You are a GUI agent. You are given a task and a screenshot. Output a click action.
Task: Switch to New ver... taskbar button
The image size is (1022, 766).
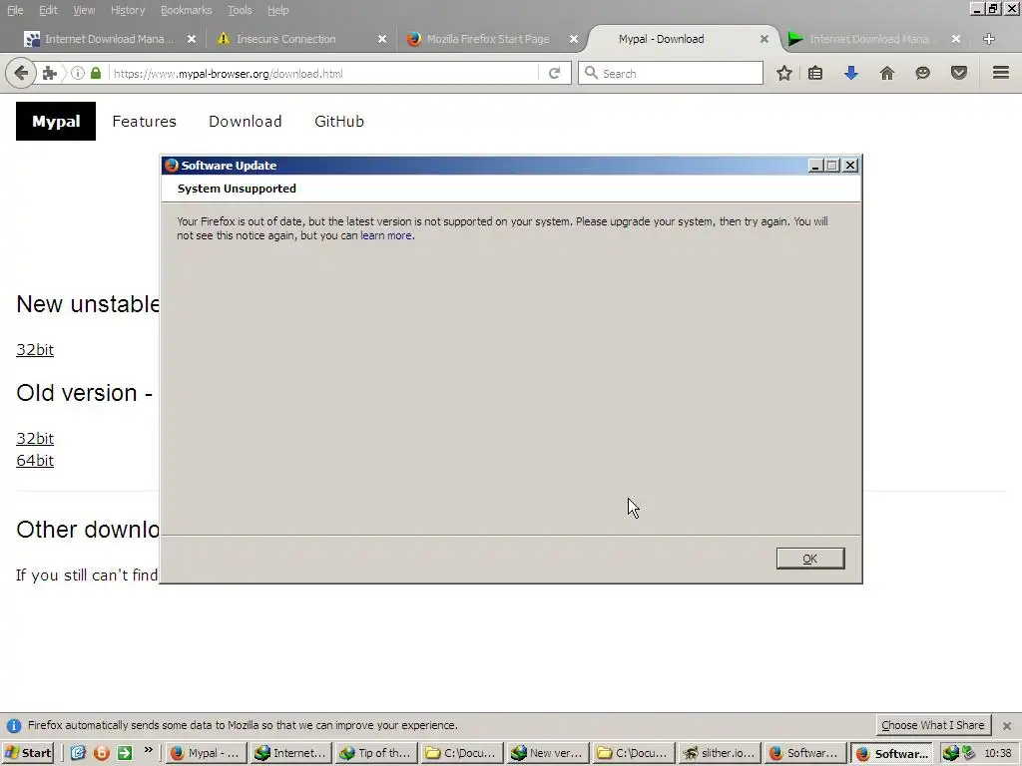click(x=548, y=753)
